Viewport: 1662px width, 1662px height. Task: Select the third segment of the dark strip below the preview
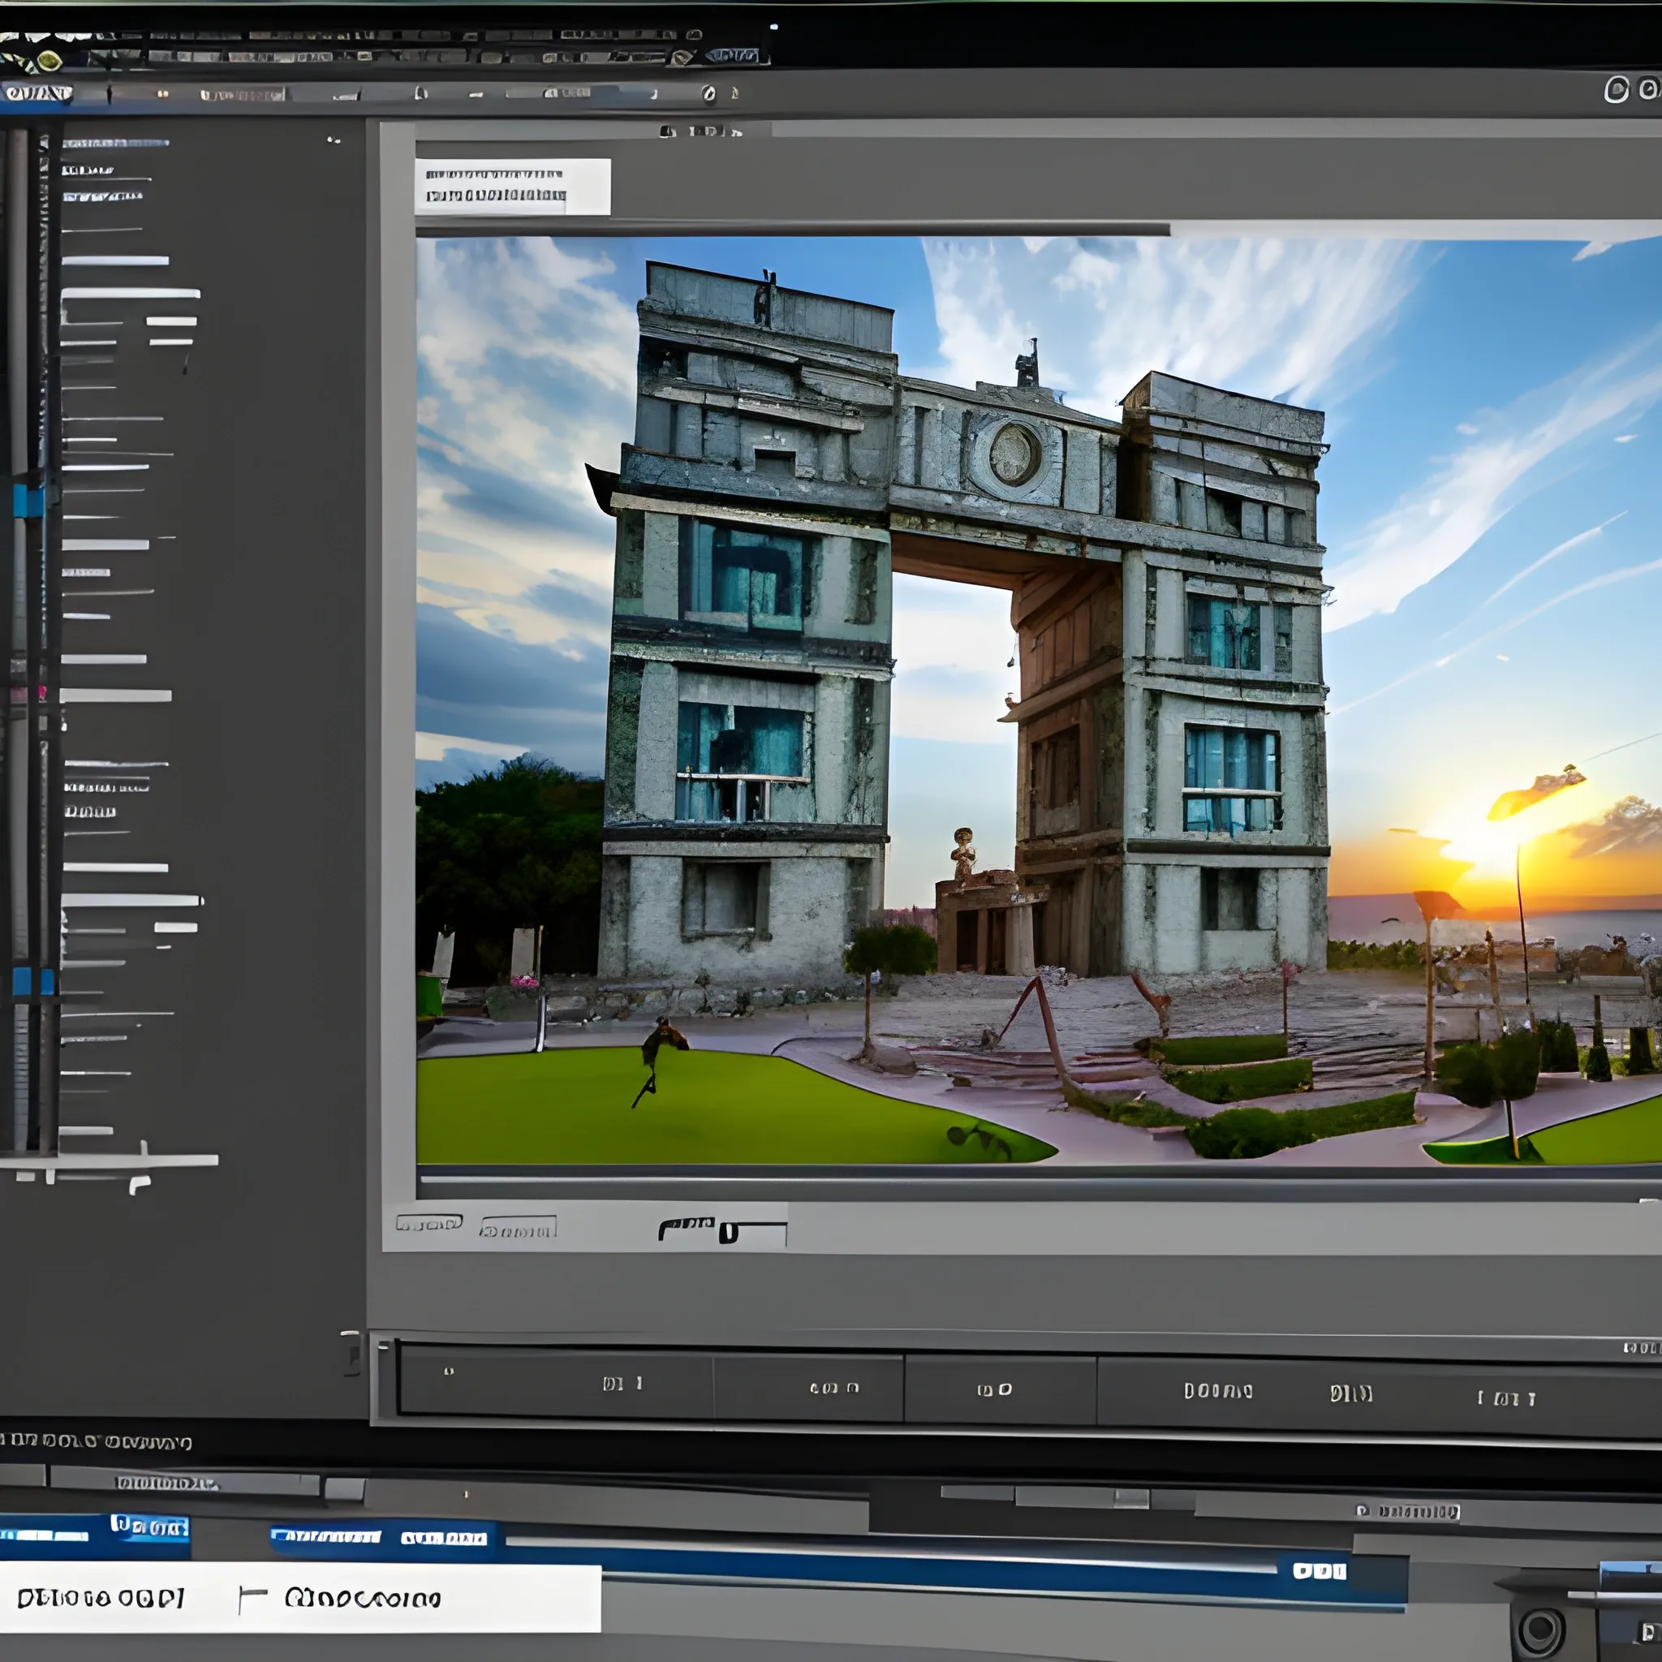[1000, 1389]
